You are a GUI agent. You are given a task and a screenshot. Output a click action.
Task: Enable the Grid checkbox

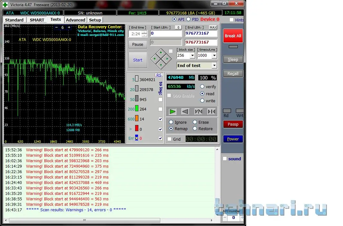170,139
